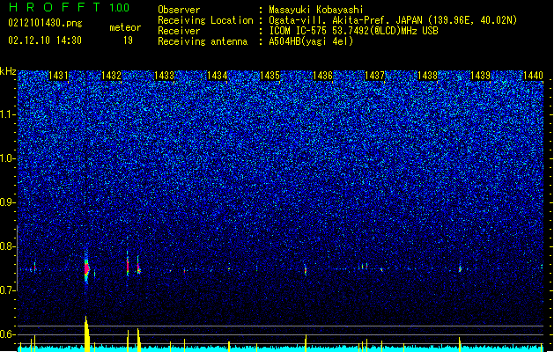Select the file name 0212101430.png
This screenshot has width=554, height=352.
[x=45, y=23]
